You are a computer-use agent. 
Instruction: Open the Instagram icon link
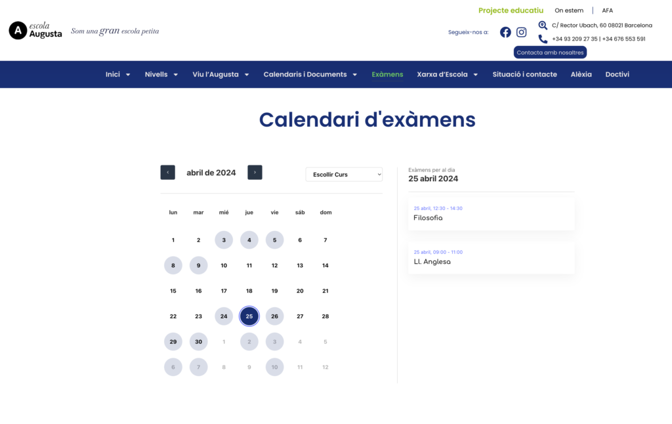tap(521, 32)
